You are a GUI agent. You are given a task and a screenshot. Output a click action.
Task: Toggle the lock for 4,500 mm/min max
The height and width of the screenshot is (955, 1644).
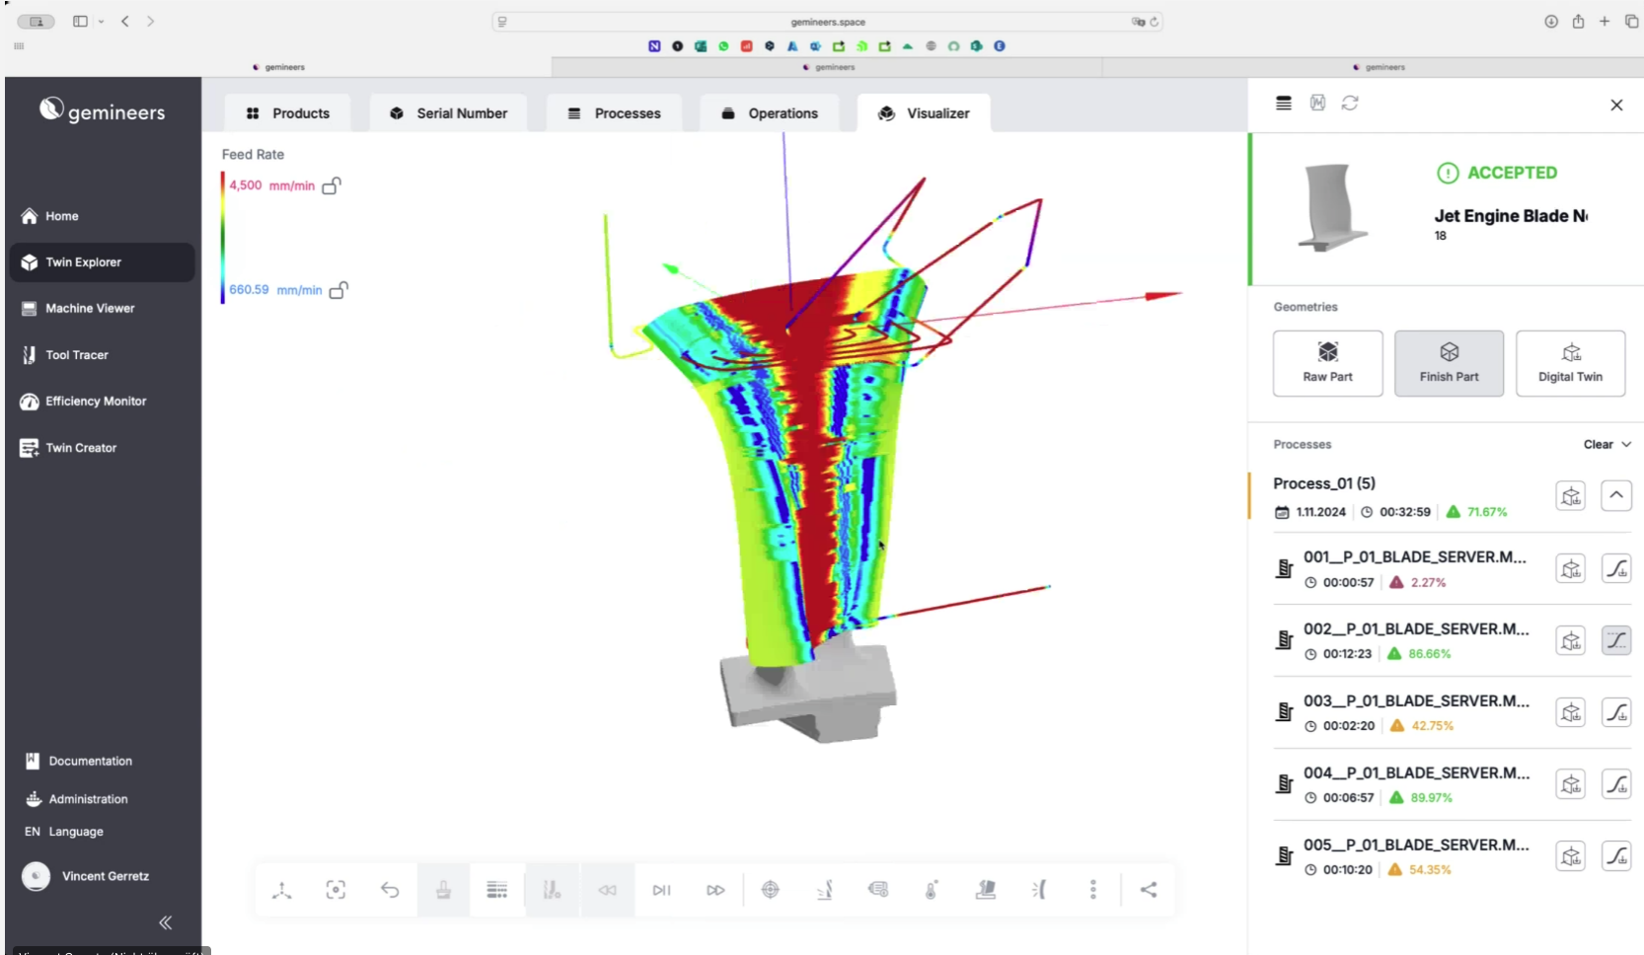coord(332,185)
